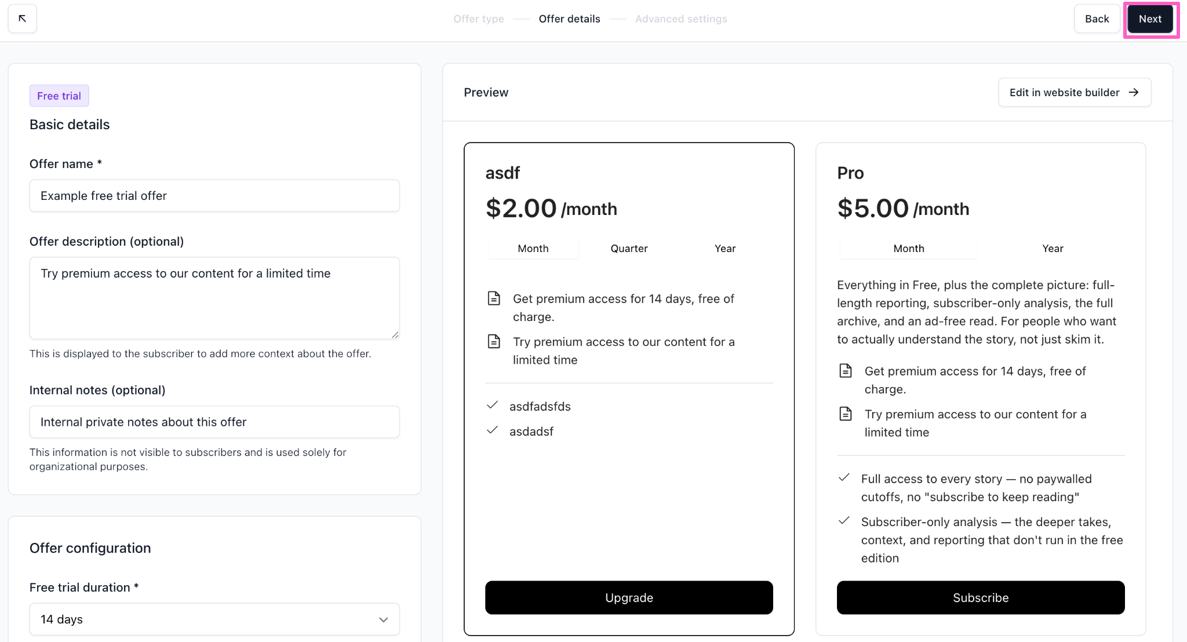1187x642 pixels.
Task: Click the checkmark beside Subscriber-only analysis
Action: pos(844,520)
